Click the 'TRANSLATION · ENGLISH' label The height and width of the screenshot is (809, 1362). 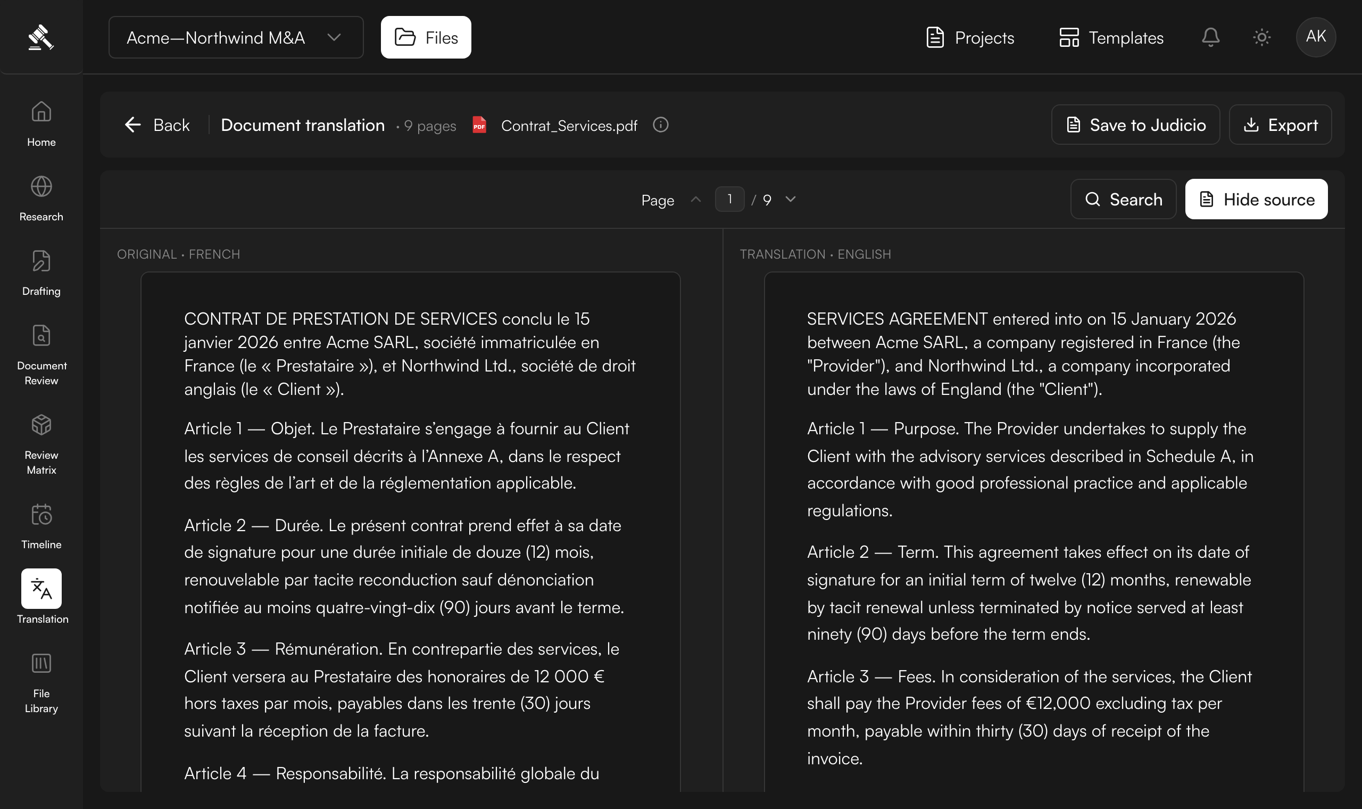(815, 254)
